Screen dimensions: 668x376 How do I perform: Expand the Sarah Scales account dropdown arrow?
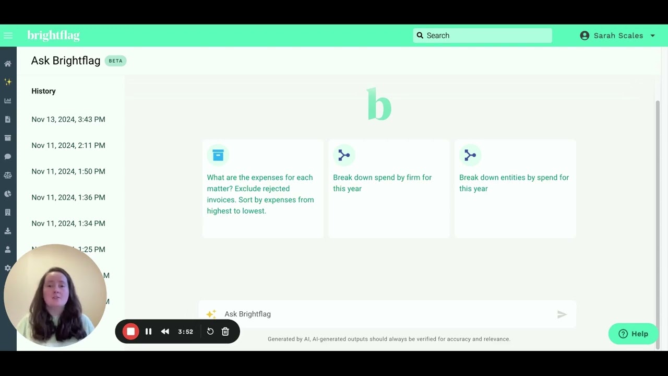click(x=652, y=36)
